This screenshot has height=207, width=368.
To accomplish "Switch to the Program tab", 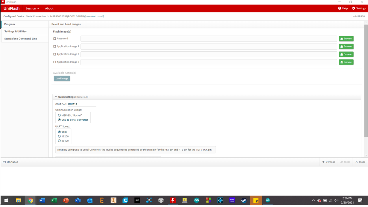I will [x=25, y=24].
